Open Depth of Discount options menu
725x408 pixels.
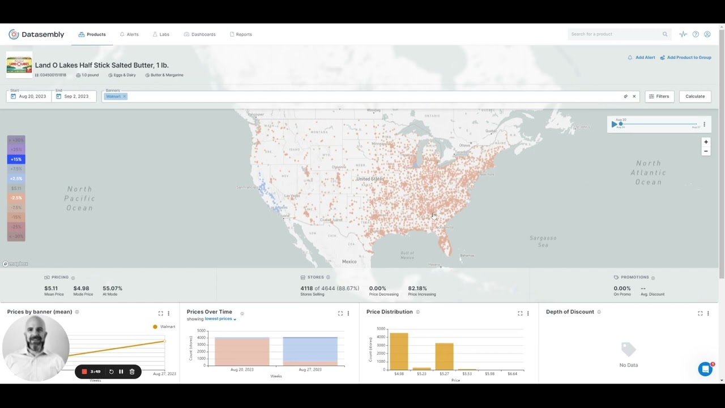click(708, 313)
